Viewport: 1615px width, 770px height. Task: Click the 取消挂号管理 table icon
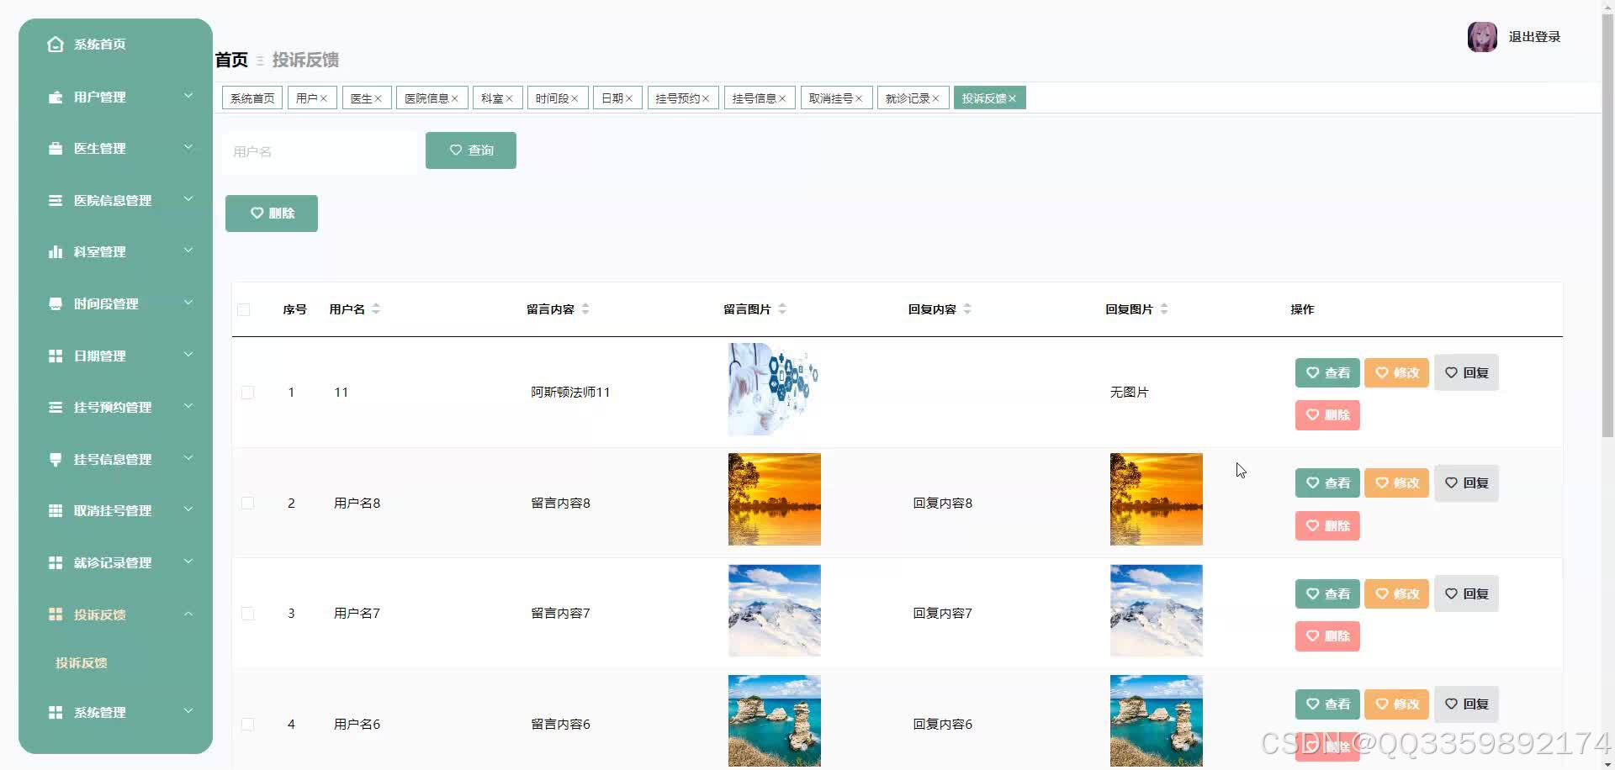[56, 511]
